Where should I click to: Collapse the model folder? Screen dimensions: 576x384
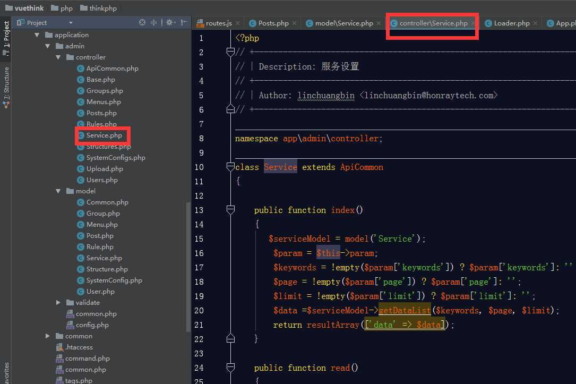(x=58, y=191)
